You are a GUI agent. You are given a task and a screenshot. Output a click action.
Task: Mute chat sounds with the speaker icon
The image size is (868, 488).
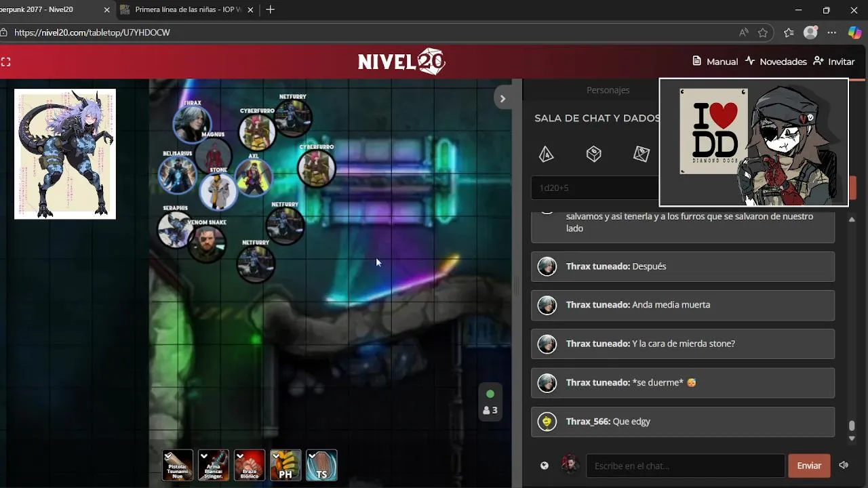coord(844,465)
